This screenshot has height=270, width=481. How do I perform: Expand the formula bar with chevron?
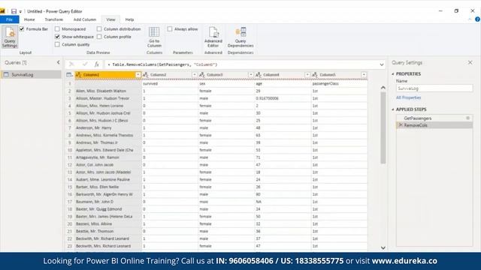(x=382, y=64)
